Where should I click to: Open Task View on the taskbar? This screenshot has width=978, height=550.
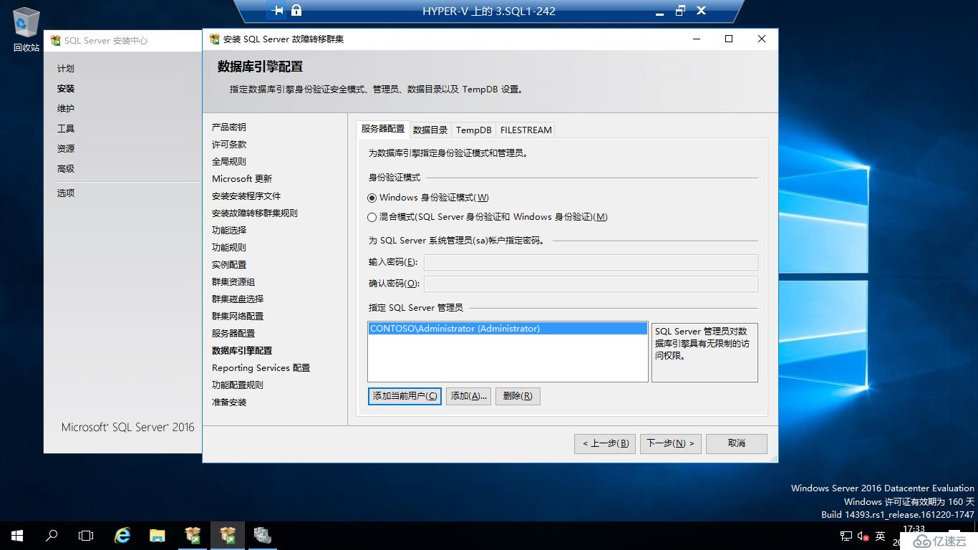86,535
